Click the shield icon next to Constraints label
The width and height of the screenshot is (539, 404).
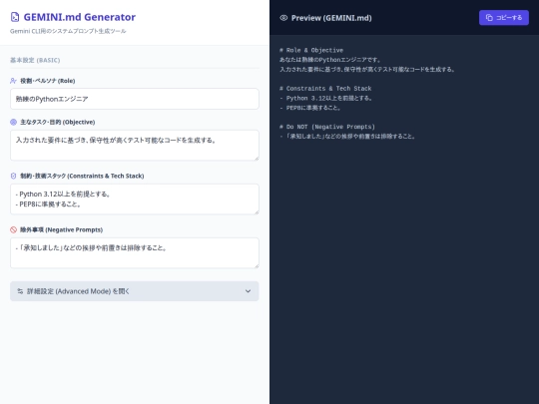click(13, 176)
